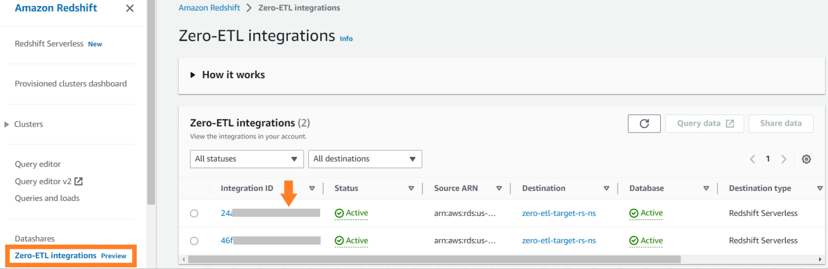The image size is (828, 269).
Task: Sort by Status column arrow
Action: point(411,188)
